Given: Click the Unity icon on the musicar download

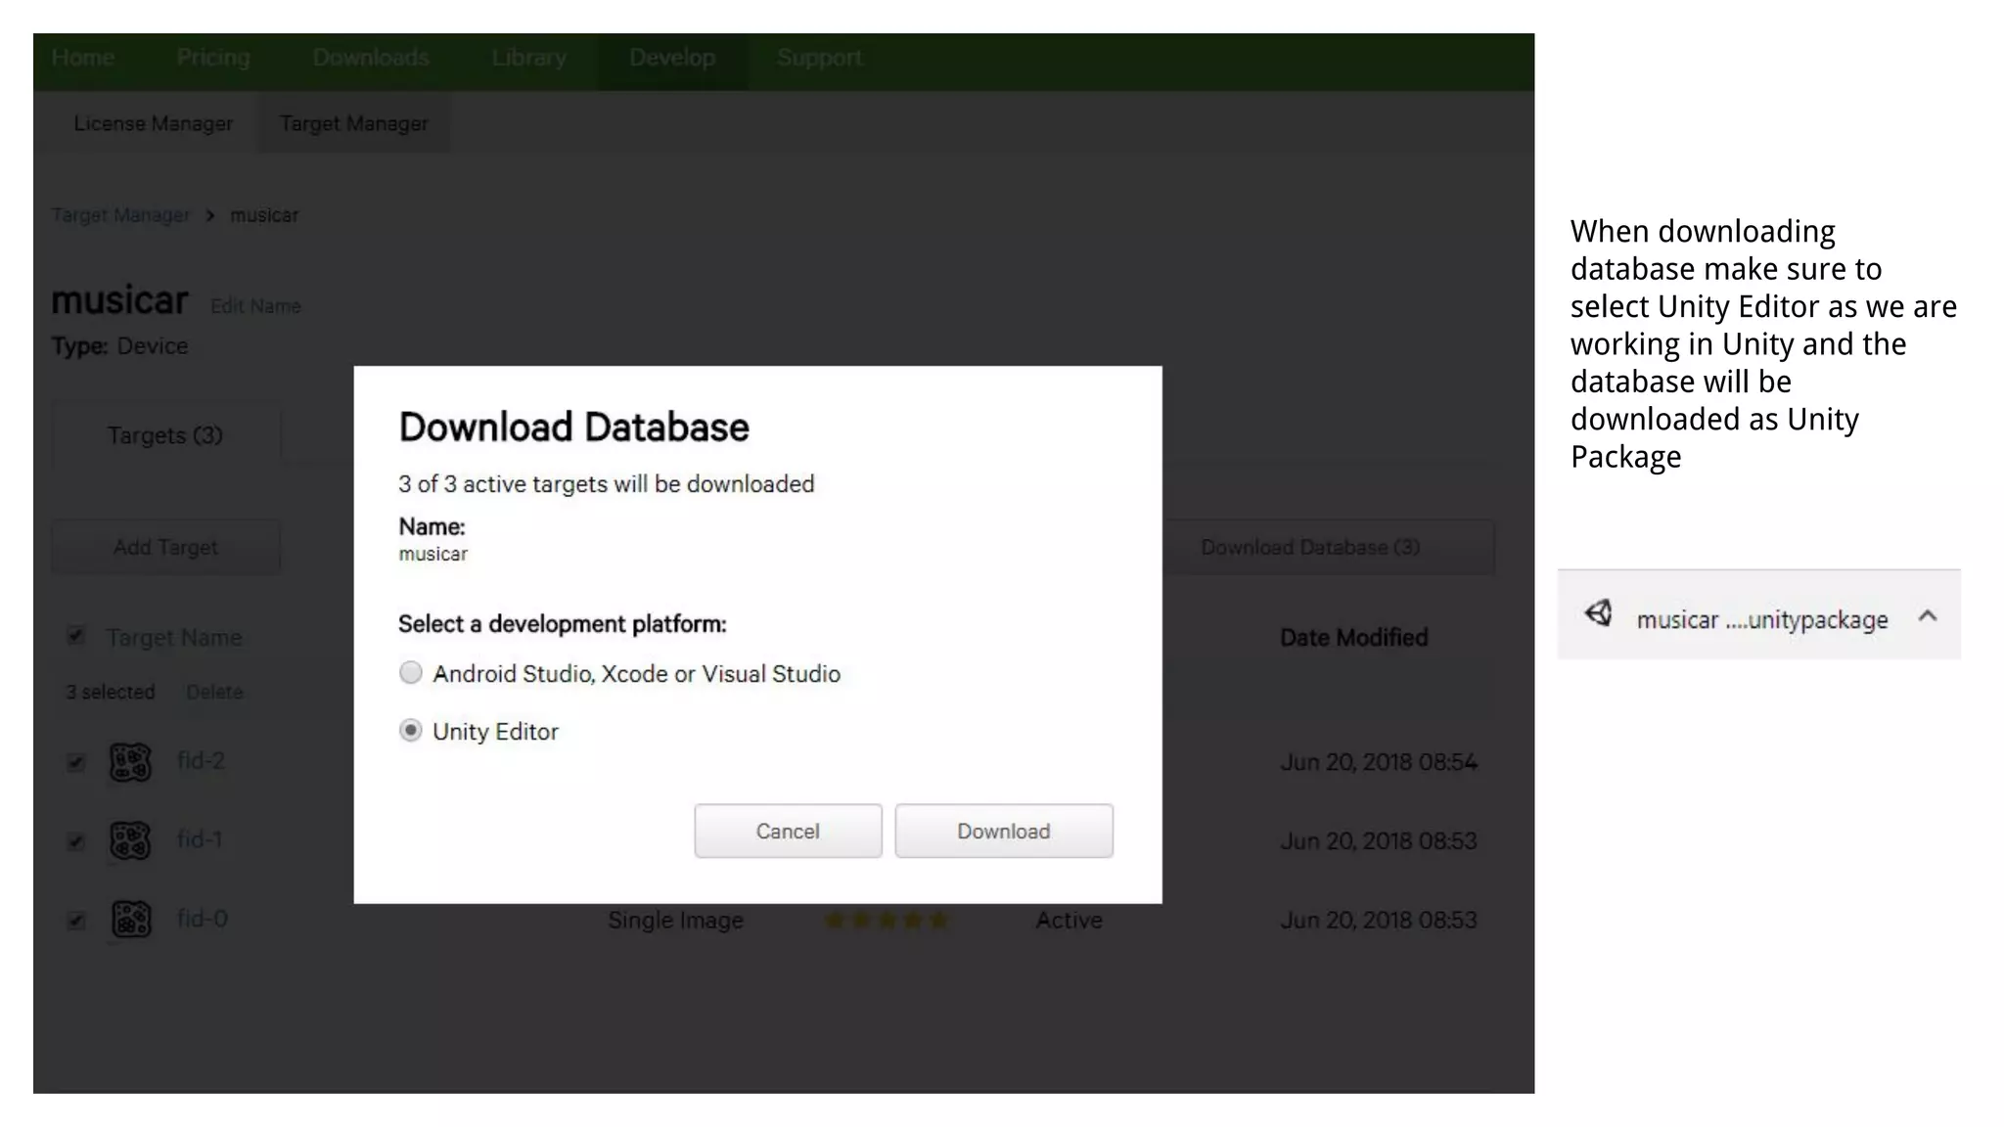Looking at the screenshot, I should [1599, 614].
